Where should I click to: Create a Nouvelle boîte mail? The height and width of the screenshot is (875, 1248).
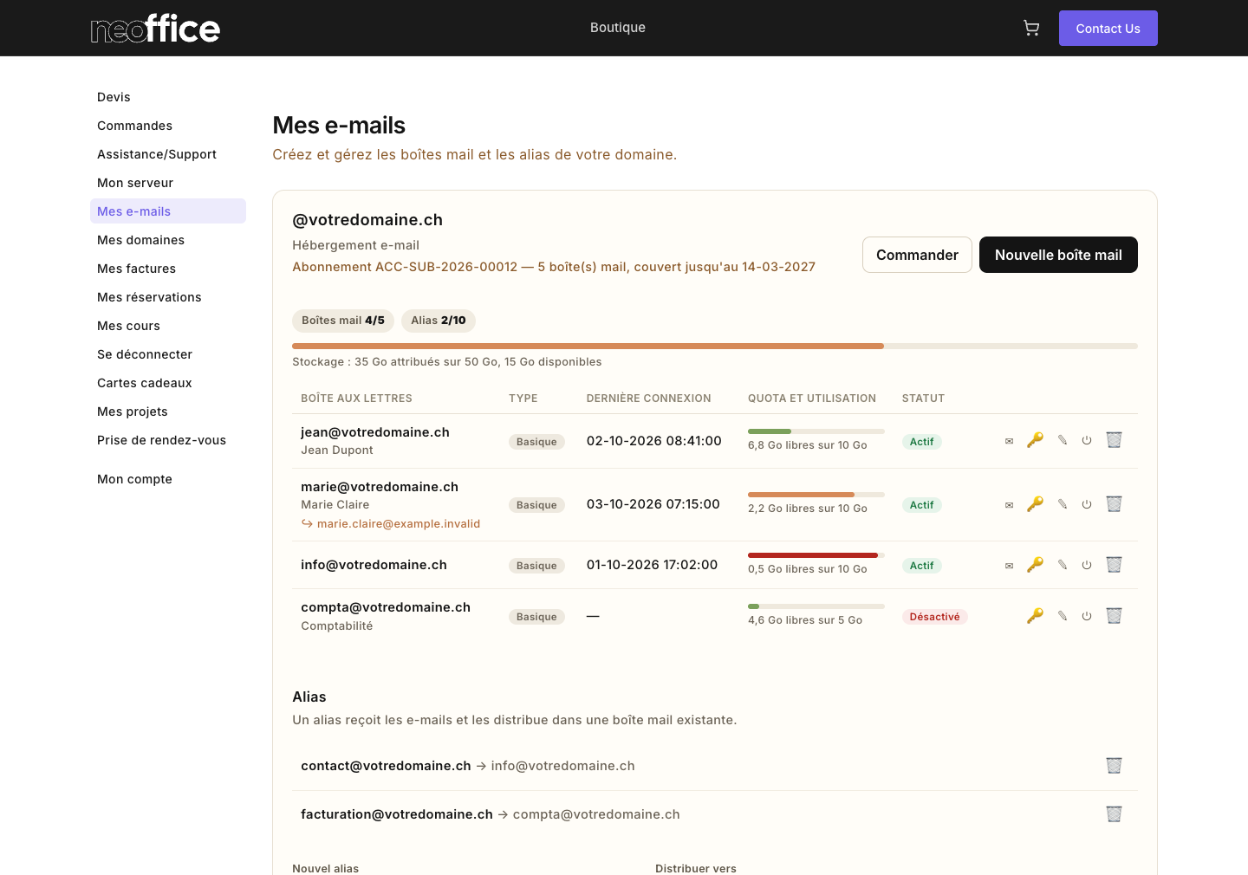coord(1058,255)
